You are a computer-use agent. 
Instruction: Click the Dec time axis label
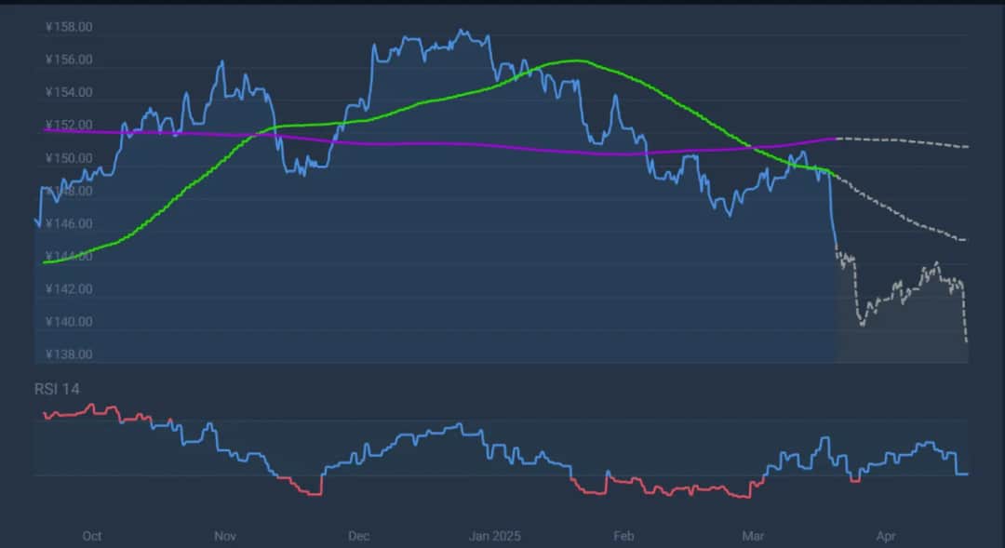click(x=358, y=536)
